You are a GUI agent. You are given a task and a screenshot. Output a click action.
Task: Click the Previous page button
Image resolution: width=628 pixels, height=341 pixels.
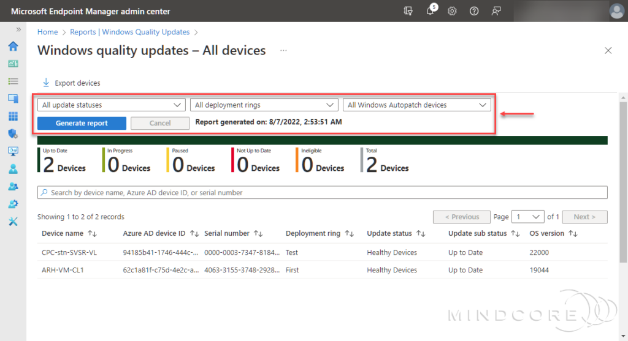click(461, 217)
